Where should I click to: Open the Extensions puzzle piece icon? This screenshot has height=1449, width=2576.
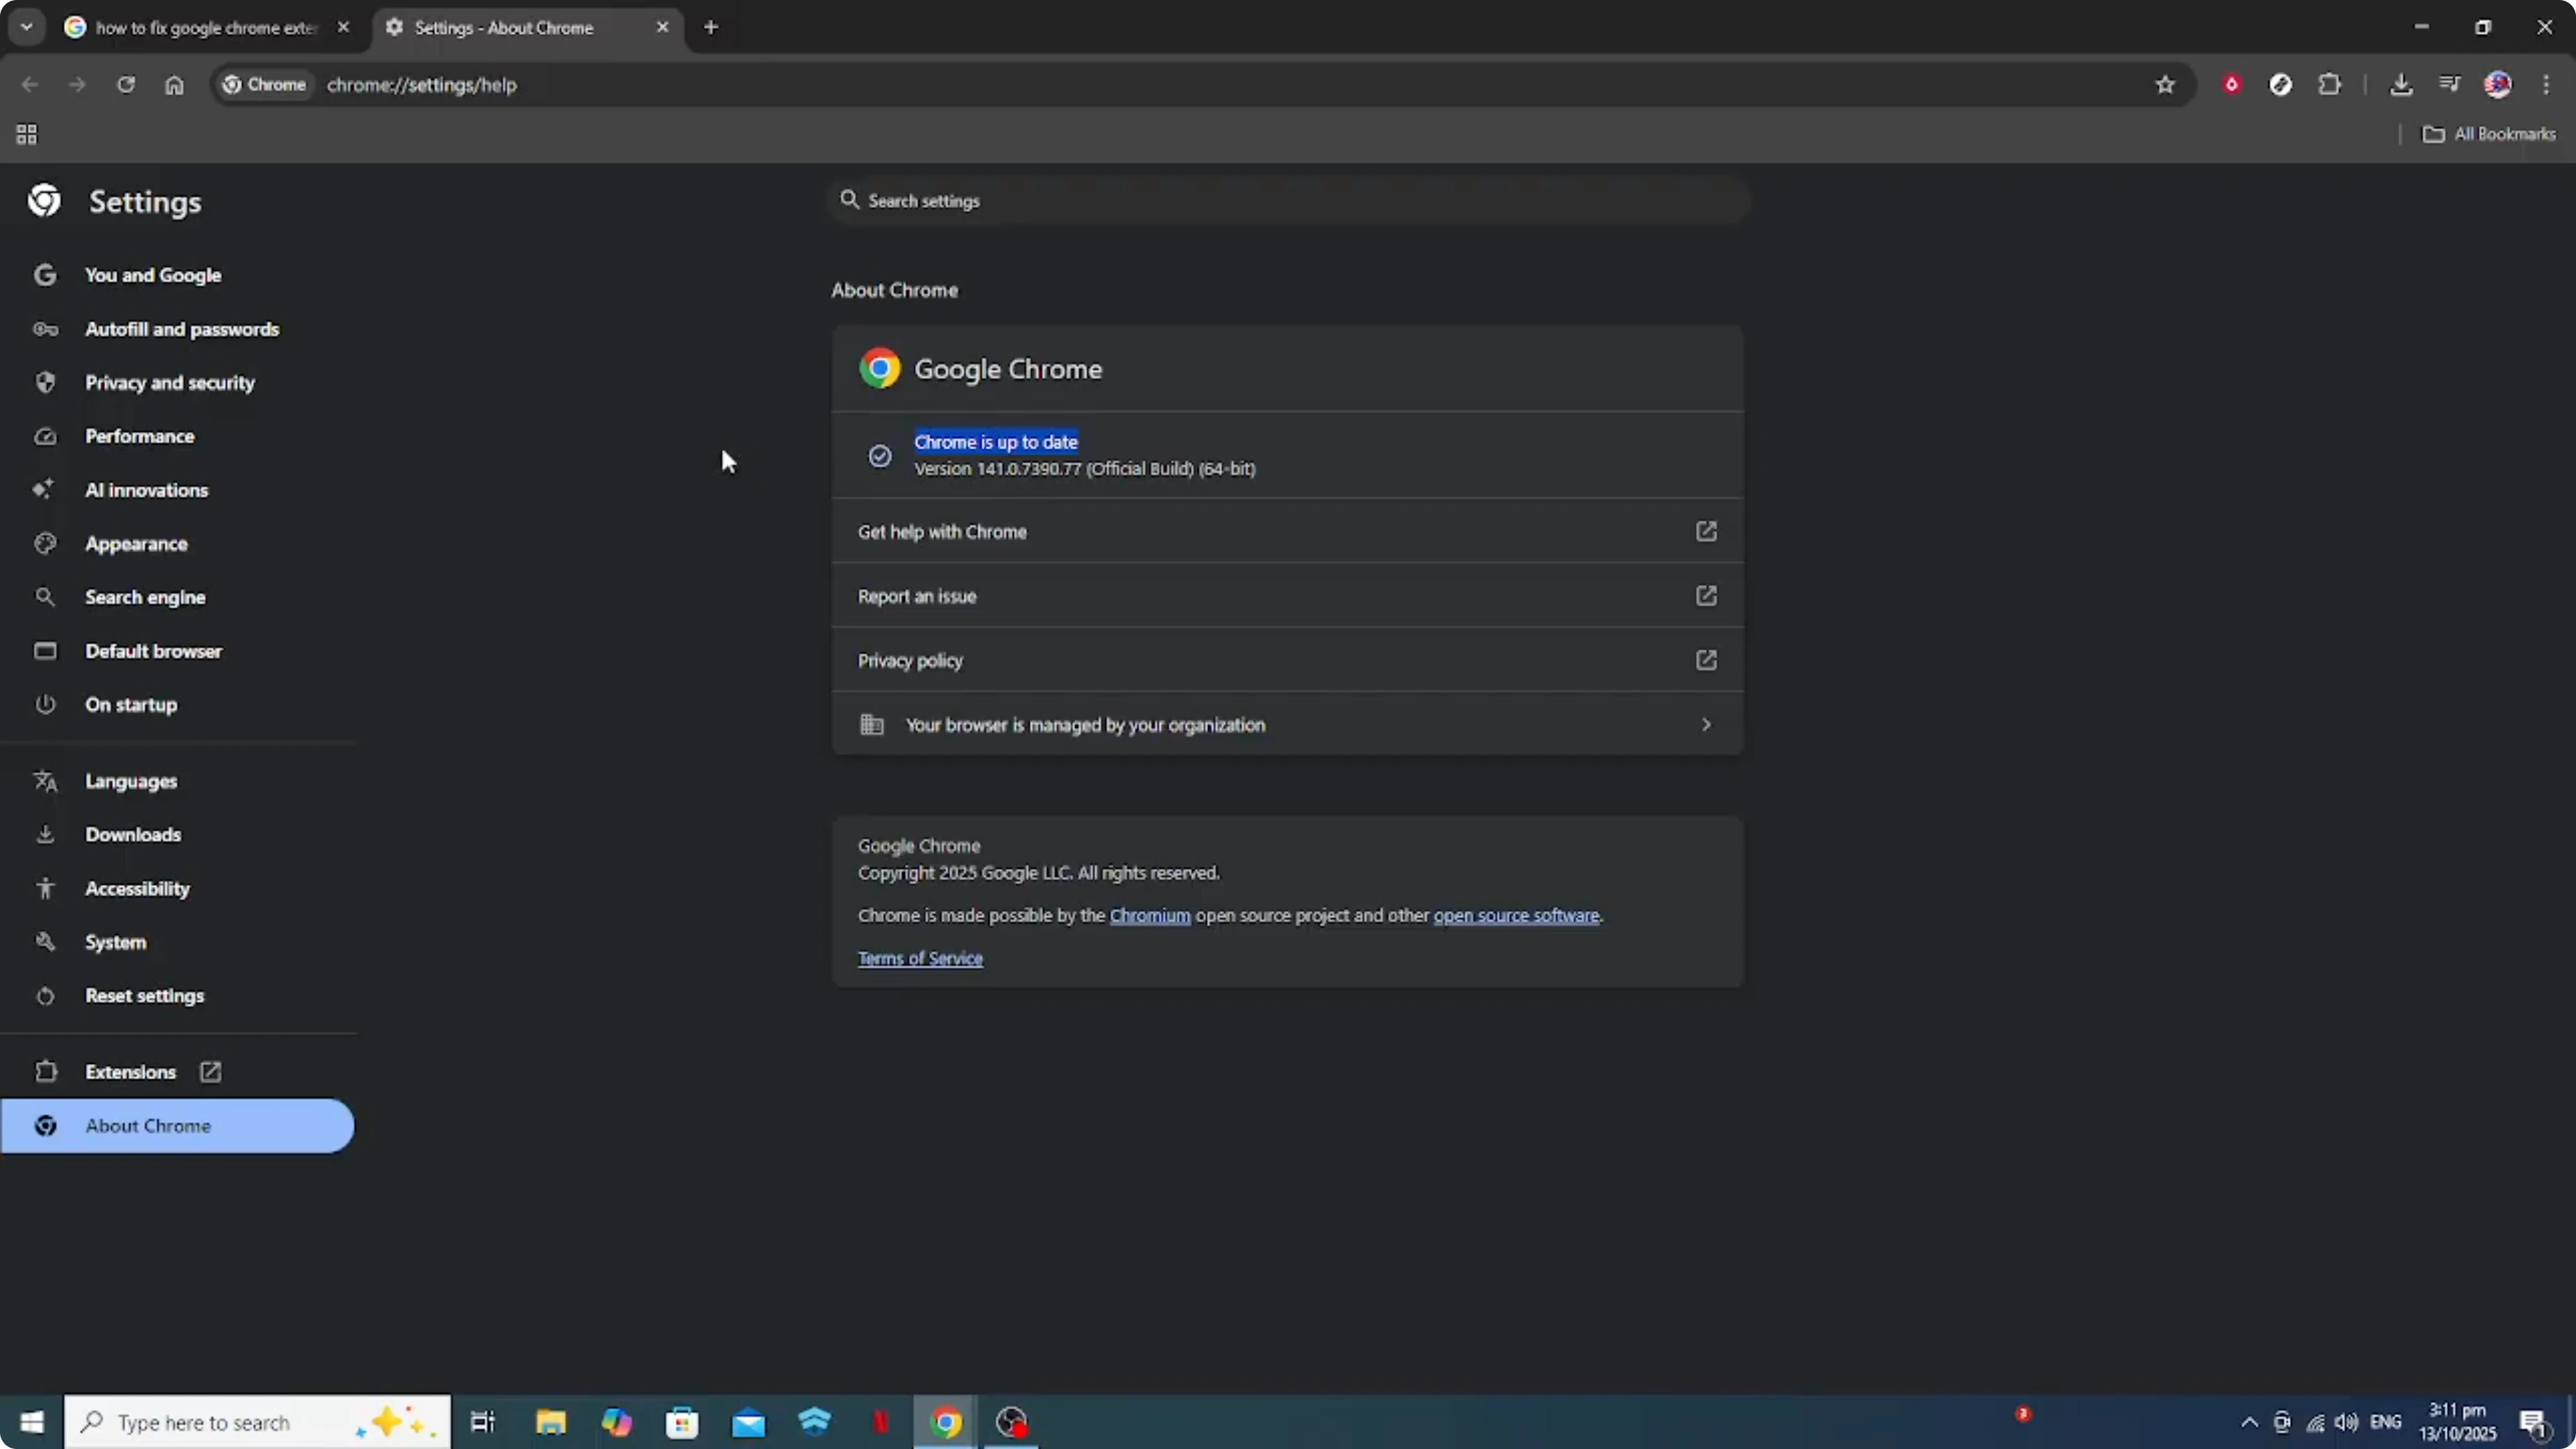pyautogui.click(x=2330, y=84)
